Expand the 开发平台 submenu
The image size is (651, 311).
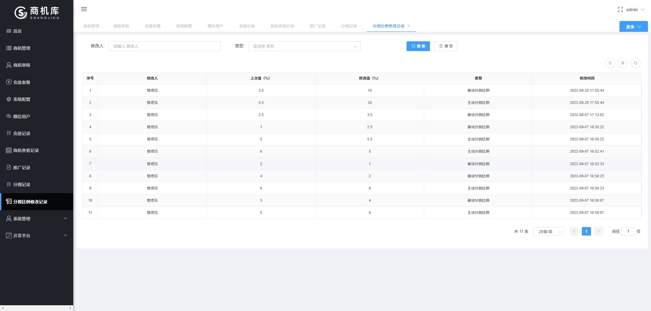37,236
